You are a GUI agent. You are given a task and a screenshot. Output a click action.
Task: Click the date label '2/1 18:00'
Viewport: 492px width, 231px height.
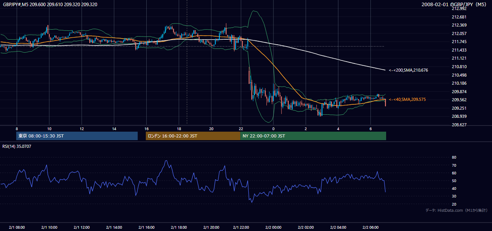[179, 227]
